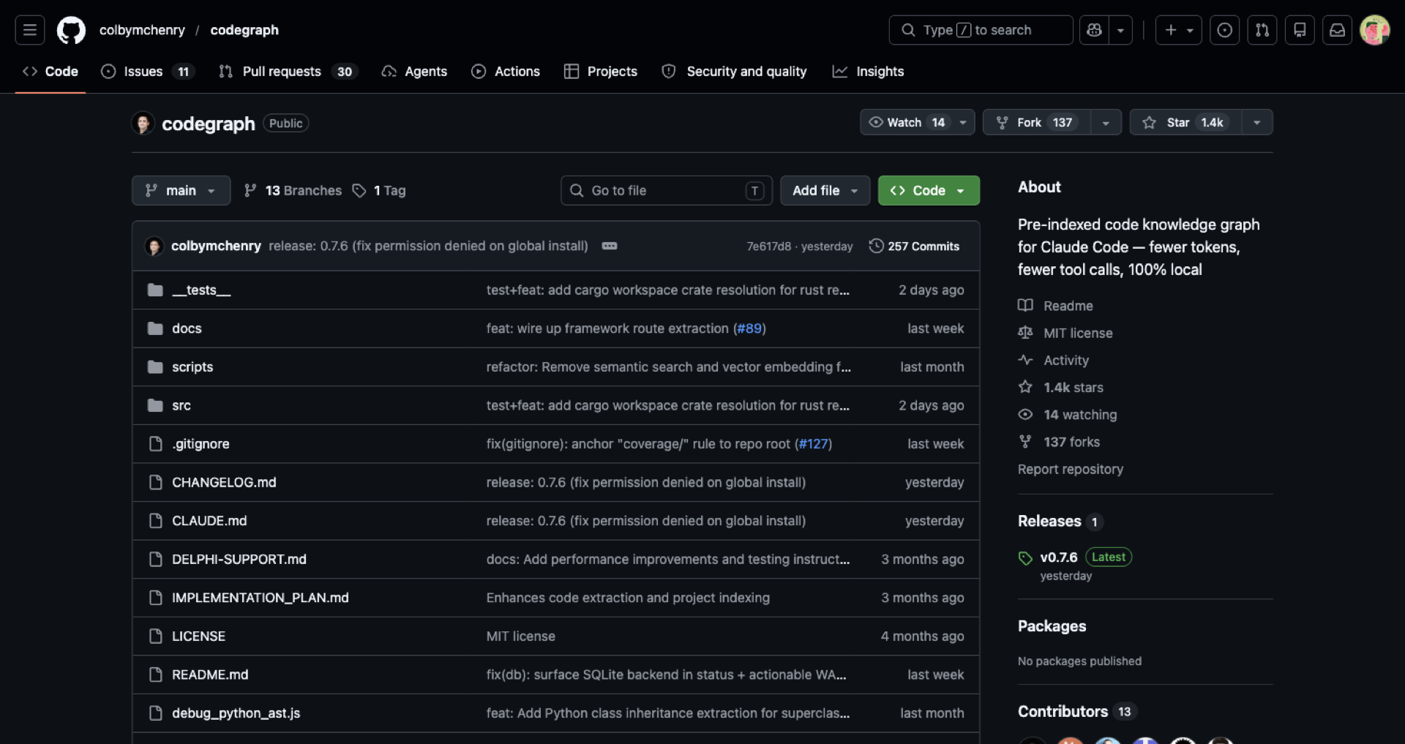Open the Watch notifications dropdown

[917, 122]
